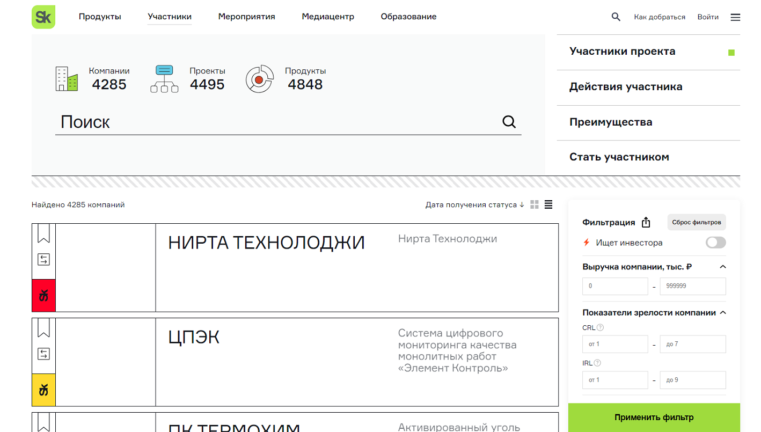
Task: Click the share icon beside Фильтрация
Action: click(646, 222)
